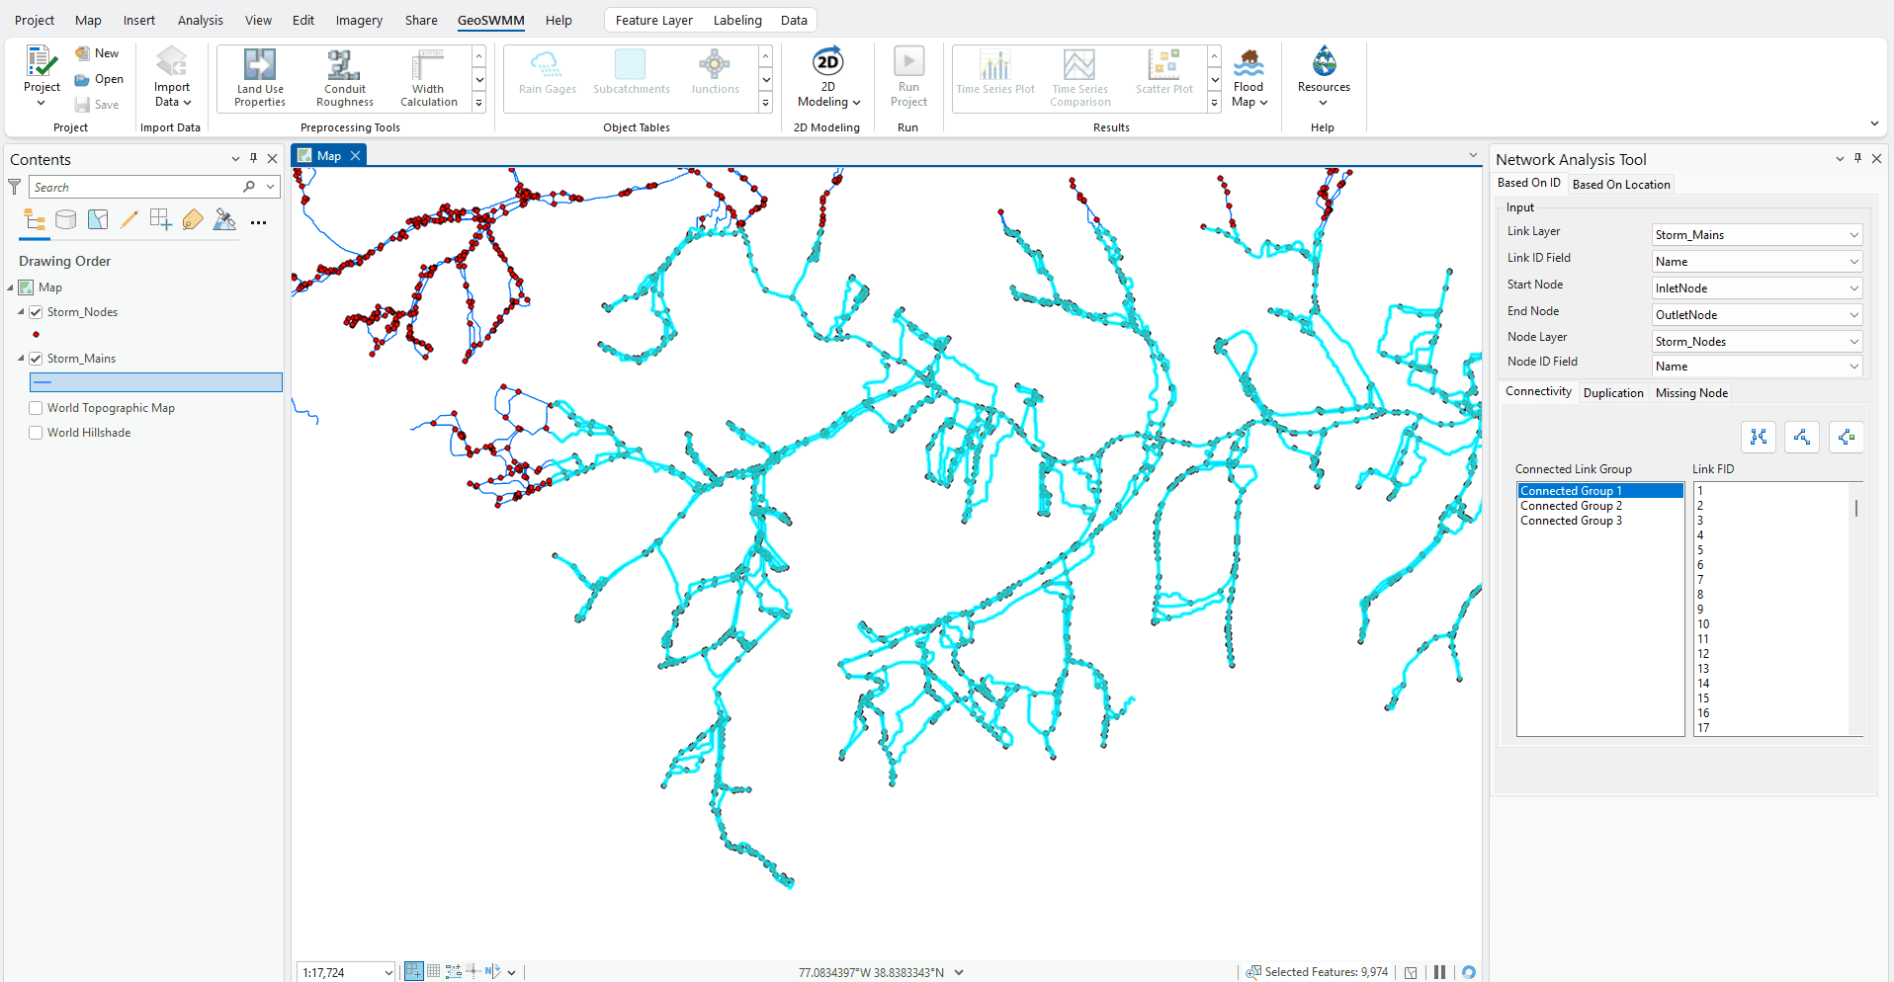Show the World Hillshade layer
This screenshot has height=982, width=1894.
tap(36, 432)
